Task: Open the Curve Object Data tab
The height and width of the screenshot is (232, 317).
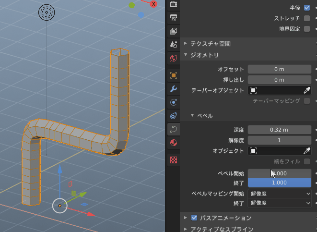Action: click(174, 129)
